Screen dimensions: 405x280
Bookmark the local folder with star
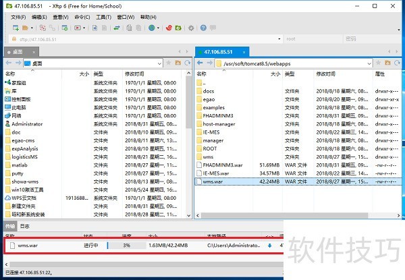tap(168, 63)
